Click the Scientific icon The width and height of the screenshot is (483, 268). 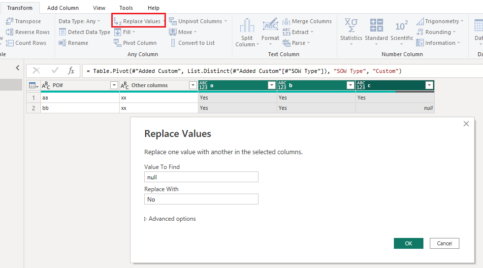401,26
